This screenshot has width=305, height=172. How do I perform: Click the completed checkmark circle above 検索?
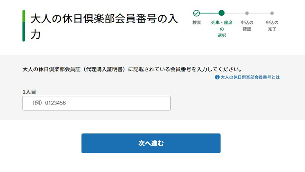(x=196, y=13)
